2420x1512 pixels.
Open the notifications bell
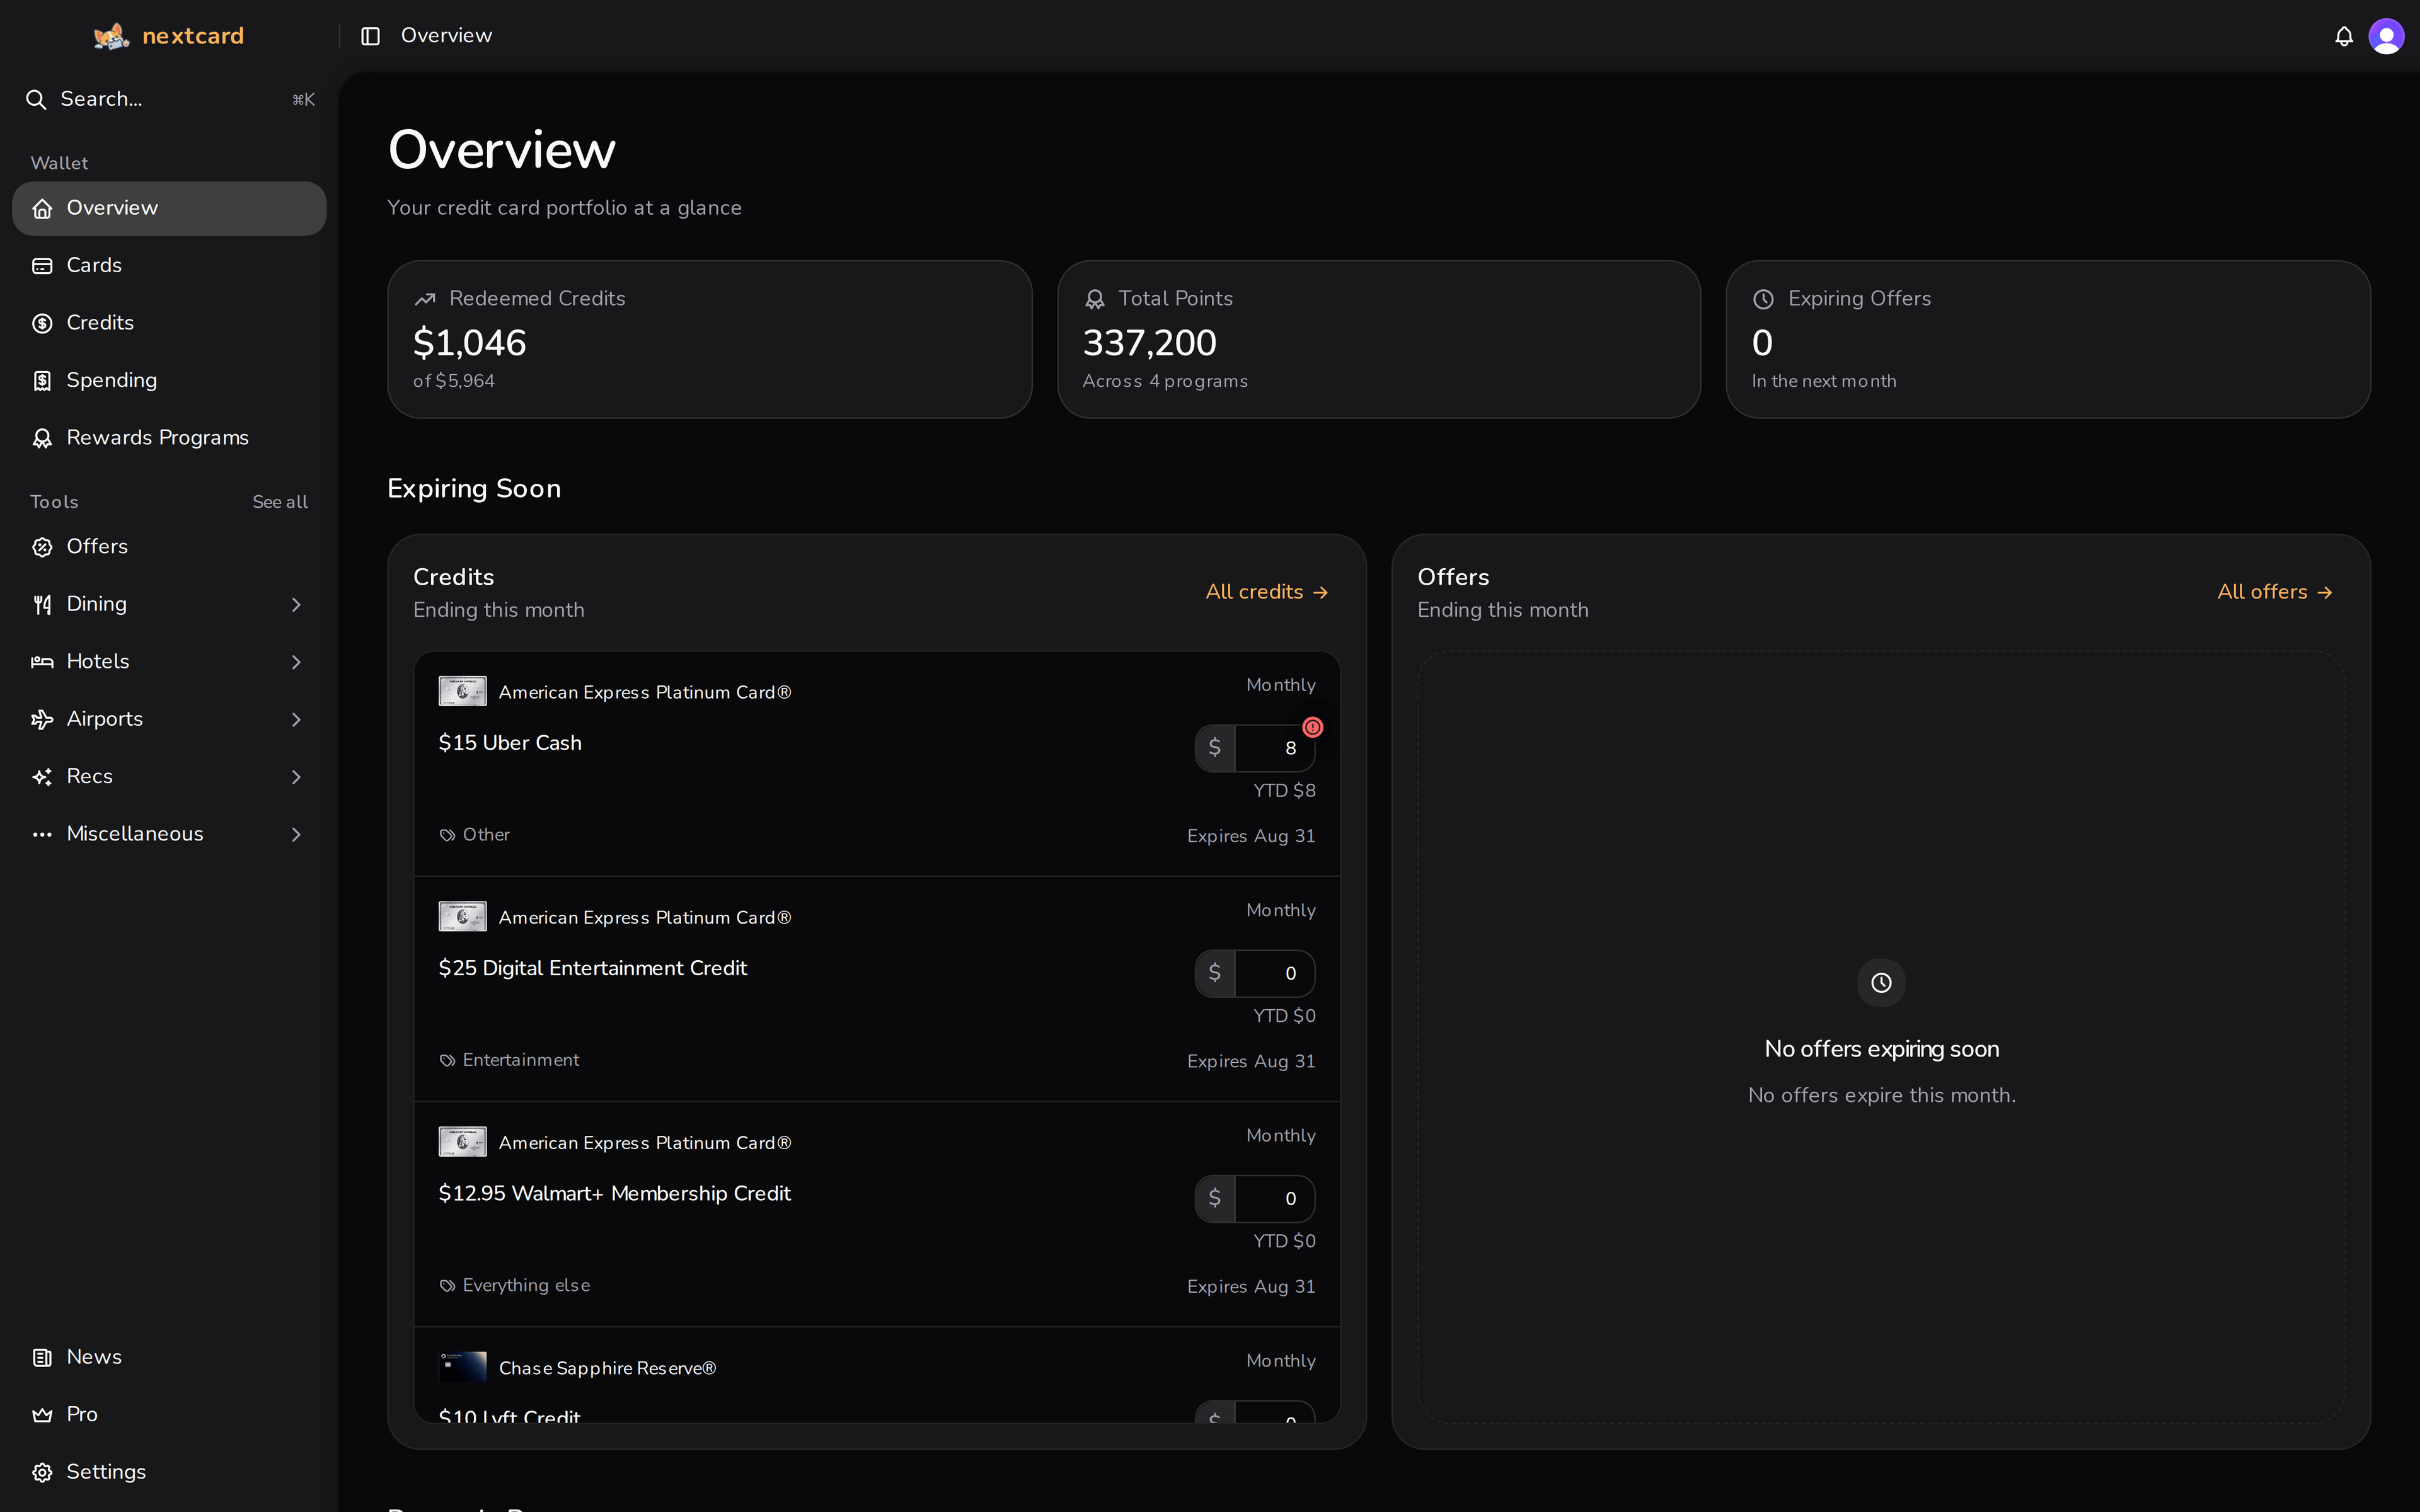coord(2344,36)
